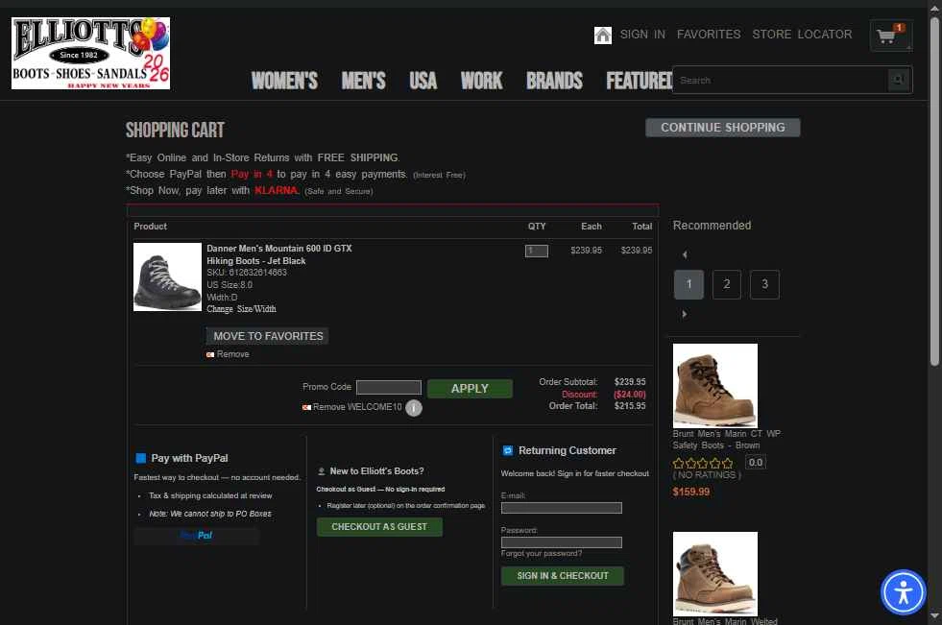Click CHECKOUT AS GUEST button

[379, 526]
